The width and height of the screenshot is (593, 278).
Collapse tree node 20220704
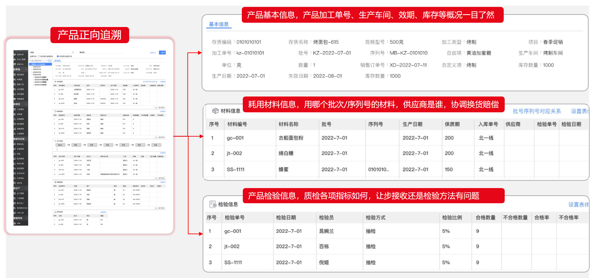point(32,75)
